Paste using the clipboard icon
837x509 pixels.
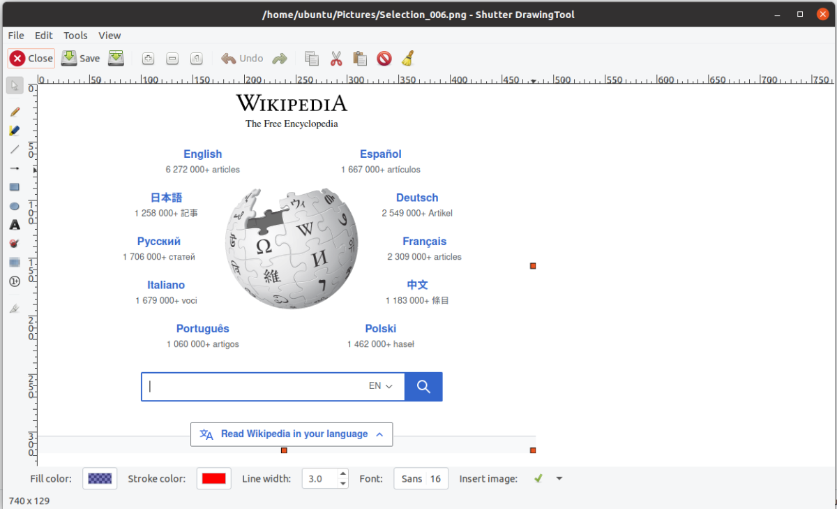coord(360,59)
